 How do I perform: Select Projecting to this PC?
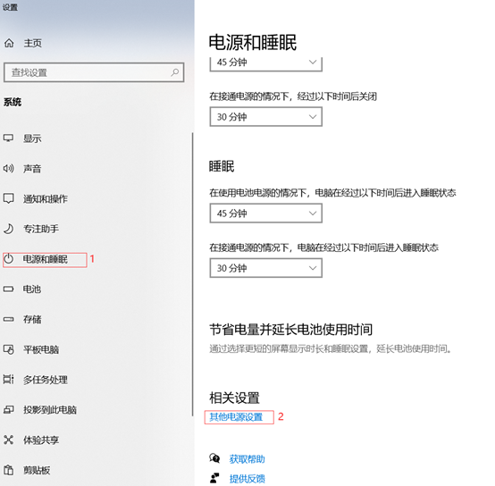point(50,410)
